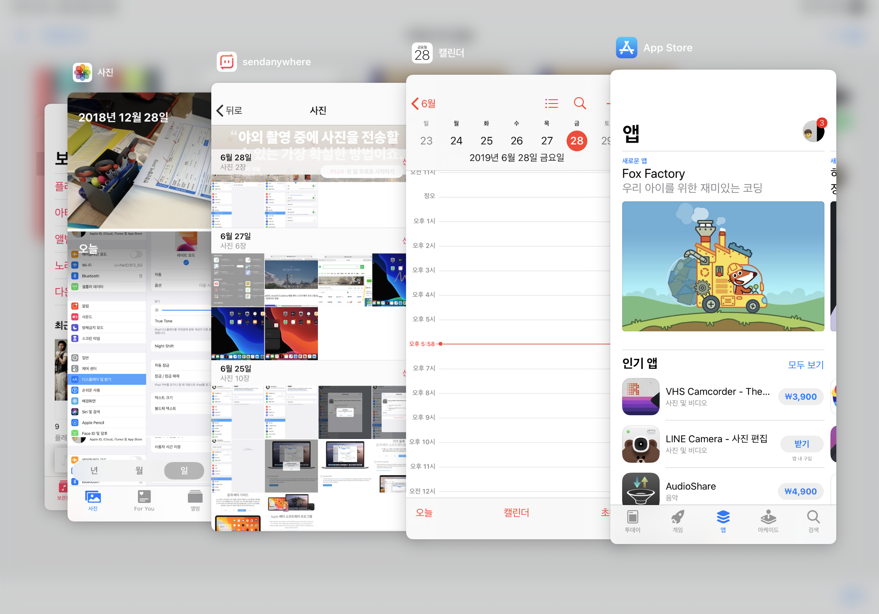
Task: Tap the Calendar app icon in switcher
Action: [x=422, y=53]
